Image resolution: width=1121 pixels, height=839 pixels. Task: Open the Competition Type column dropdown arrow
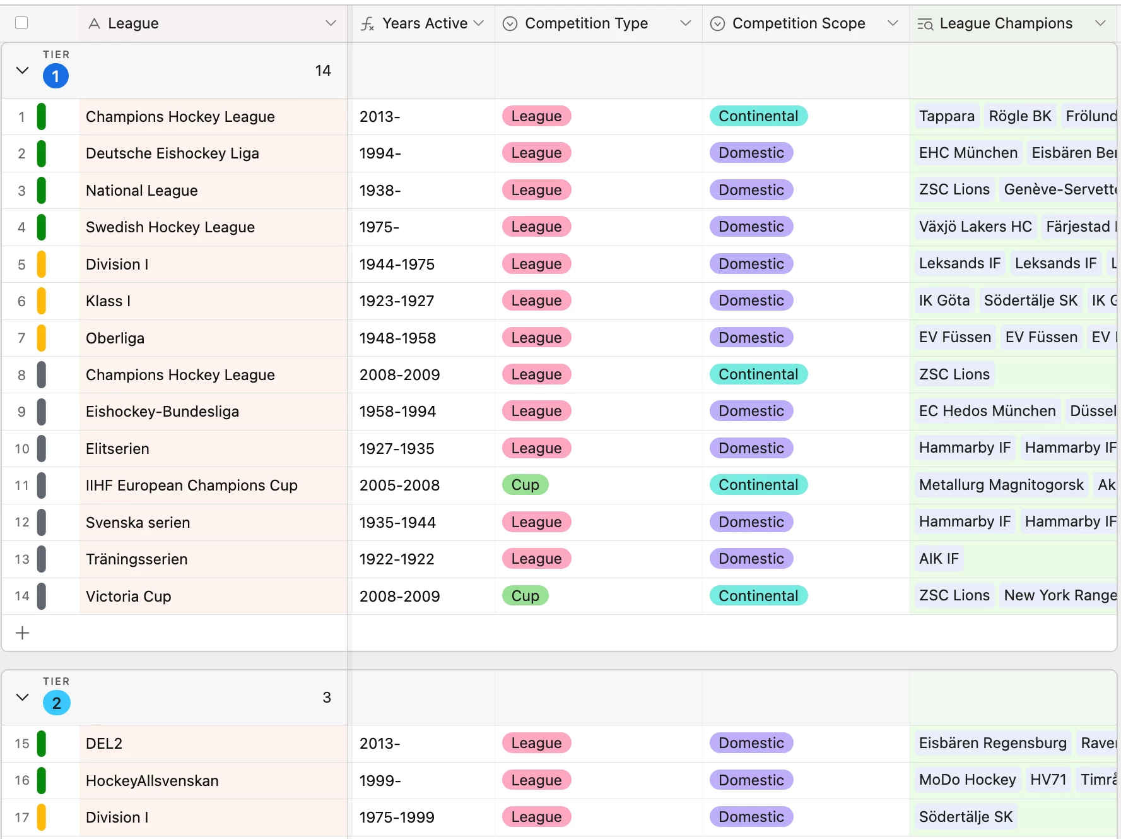click(686, 23)
